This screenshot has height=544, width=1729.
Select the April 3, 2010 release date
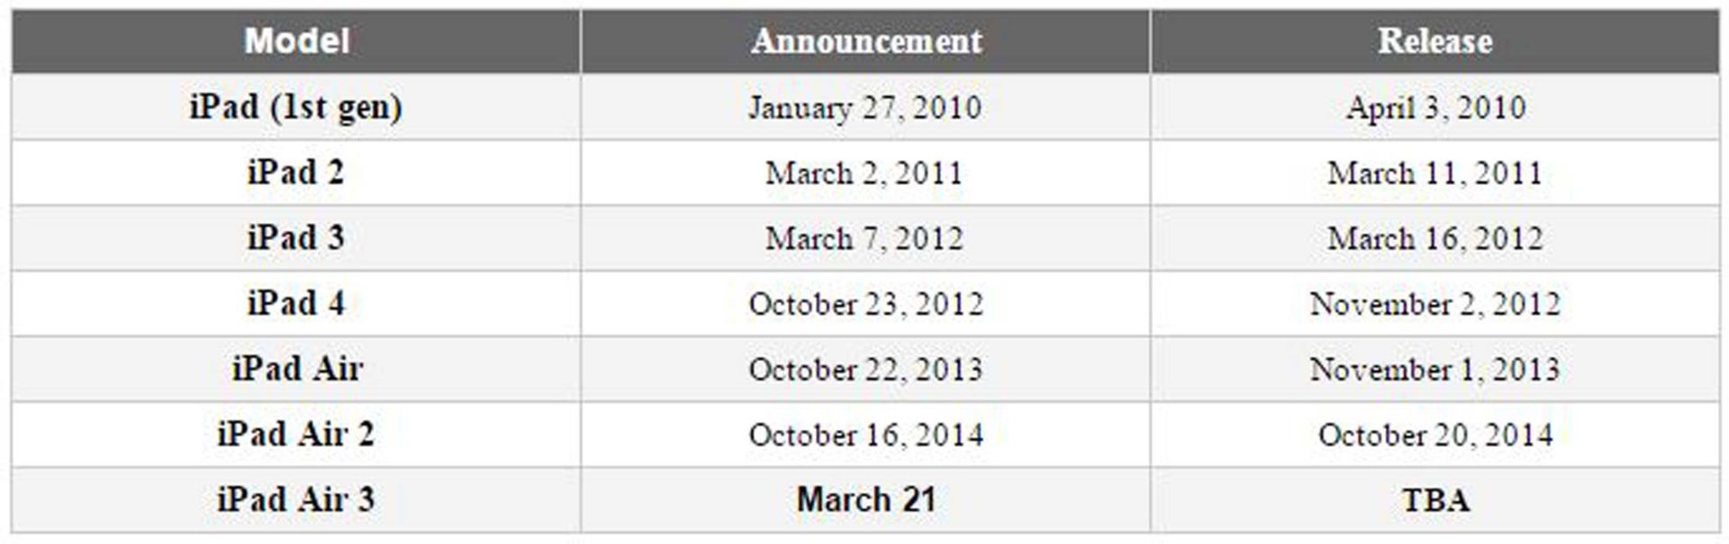(x=1435, y=108)
